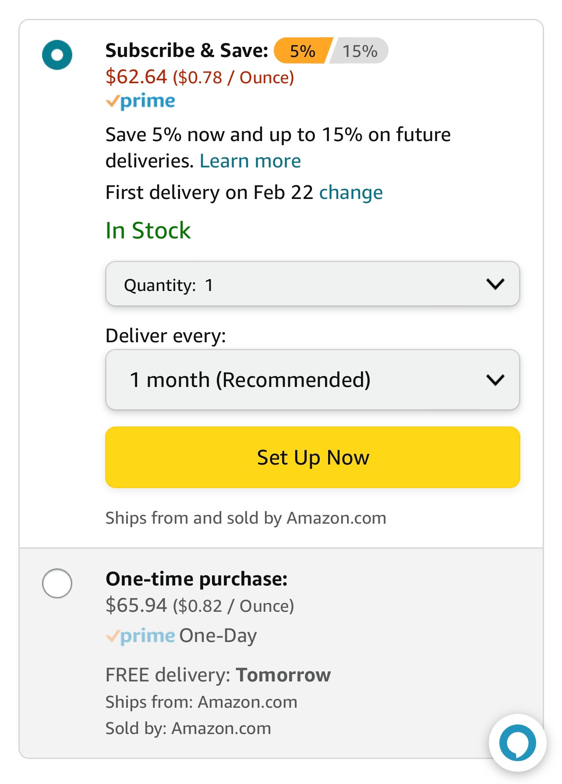Select the Subscribe & Save radio button
Image resolution: width=562 pixels, height=784 pixels.
coord(57,55)
